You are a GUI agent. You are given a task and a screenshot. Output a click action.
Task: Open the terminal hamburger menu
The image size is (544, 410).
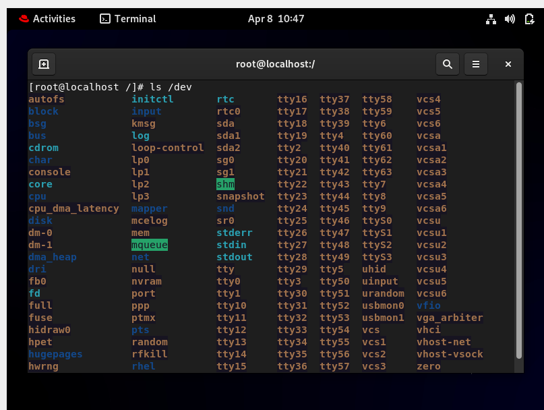click(476, 64)
